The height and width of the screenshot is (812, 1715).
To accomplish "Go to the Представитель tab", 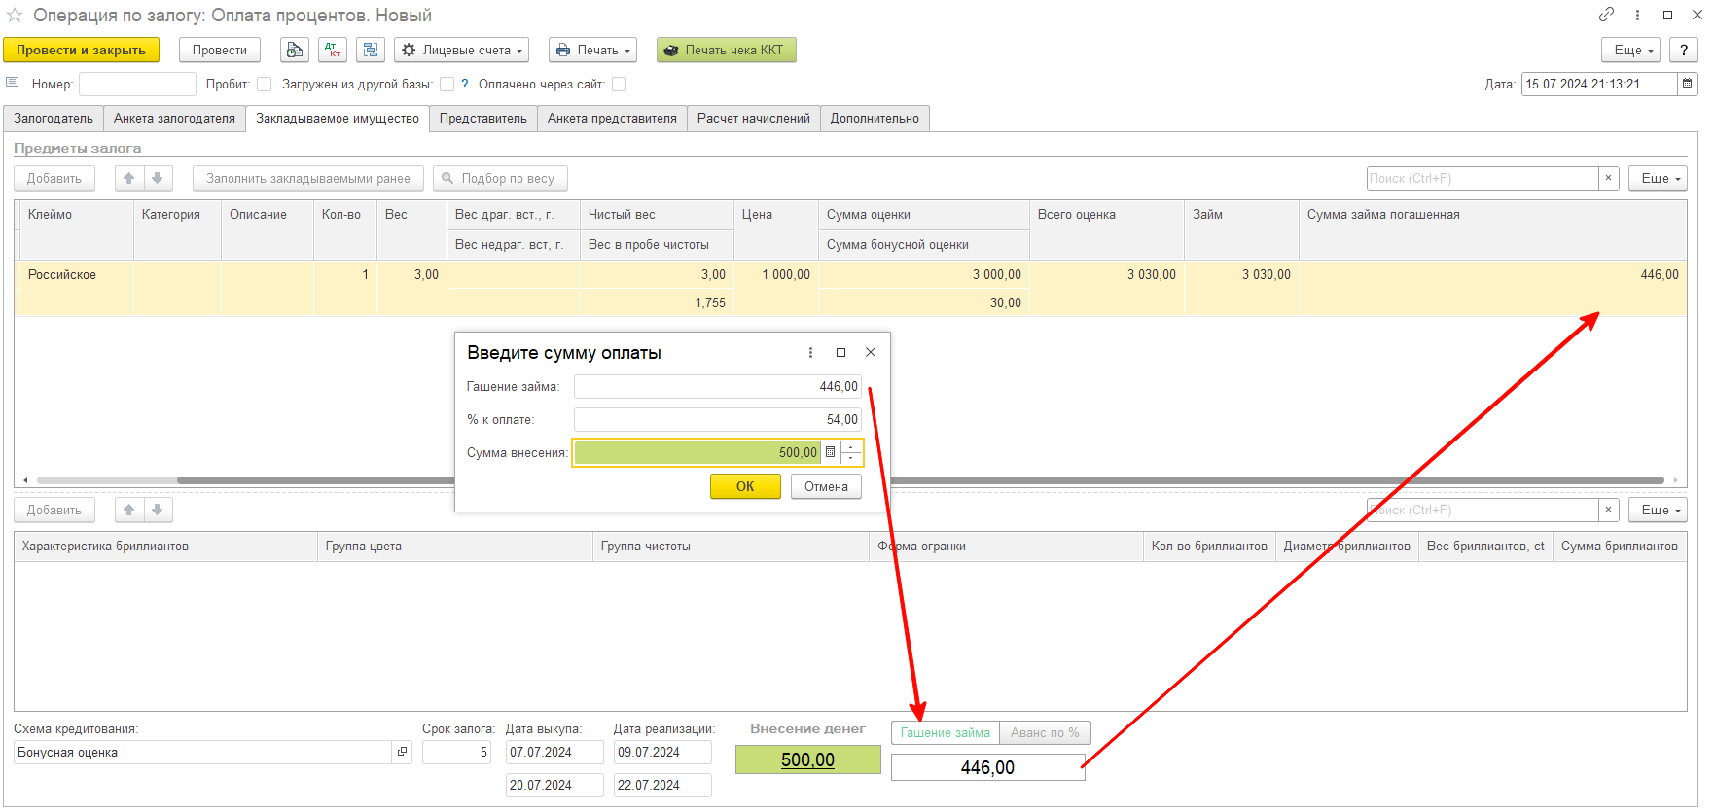I will pyautogui.click(x=483, y=118).
